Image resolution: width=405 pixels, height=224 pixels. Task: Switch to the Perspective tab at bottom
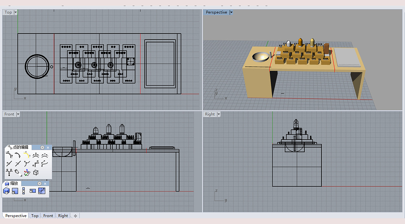pos(16,216)
